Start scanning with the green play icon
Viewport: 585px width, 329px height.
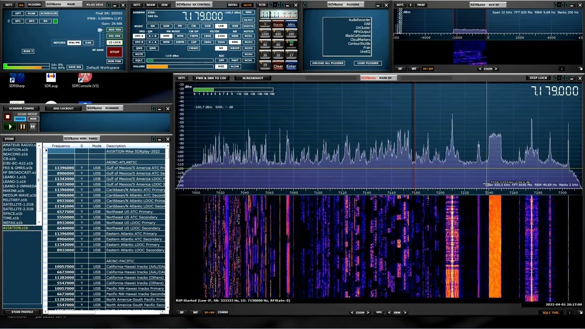(x=10, y=127)
